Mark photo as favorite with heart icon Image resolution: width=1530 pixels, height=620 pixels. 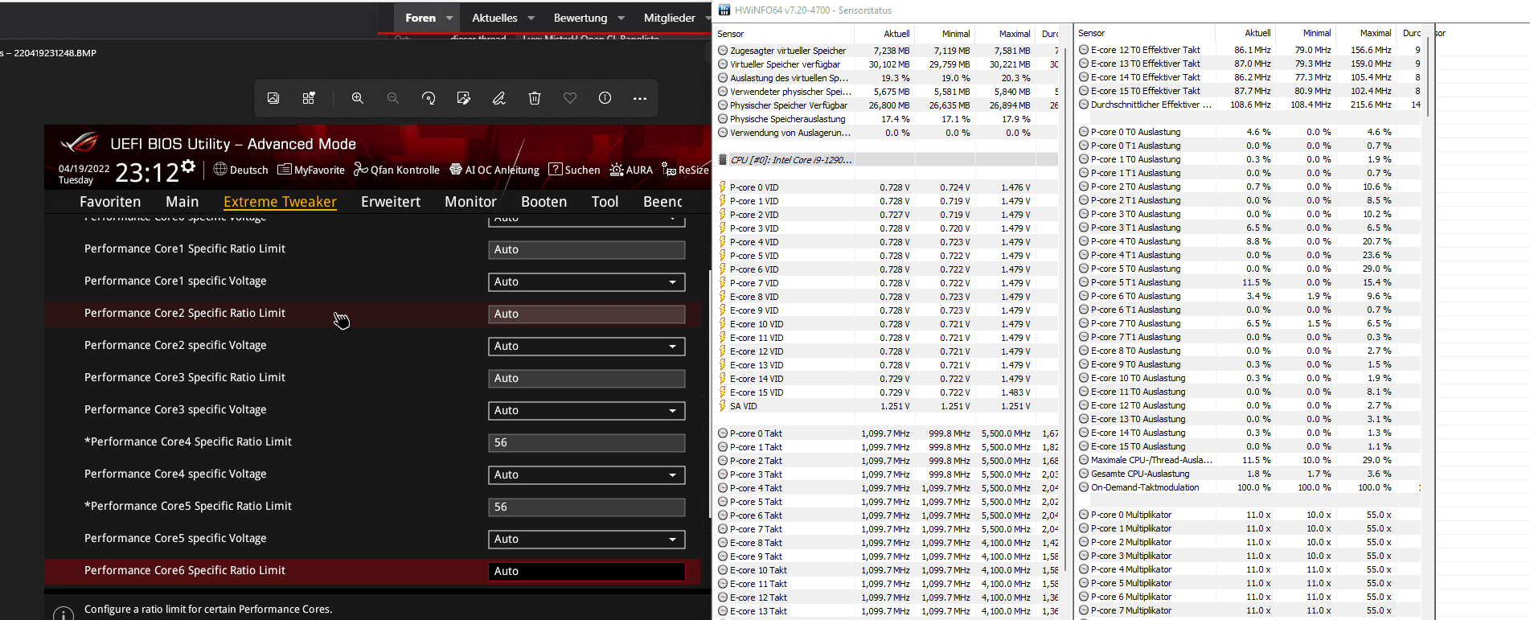point(570,98)
